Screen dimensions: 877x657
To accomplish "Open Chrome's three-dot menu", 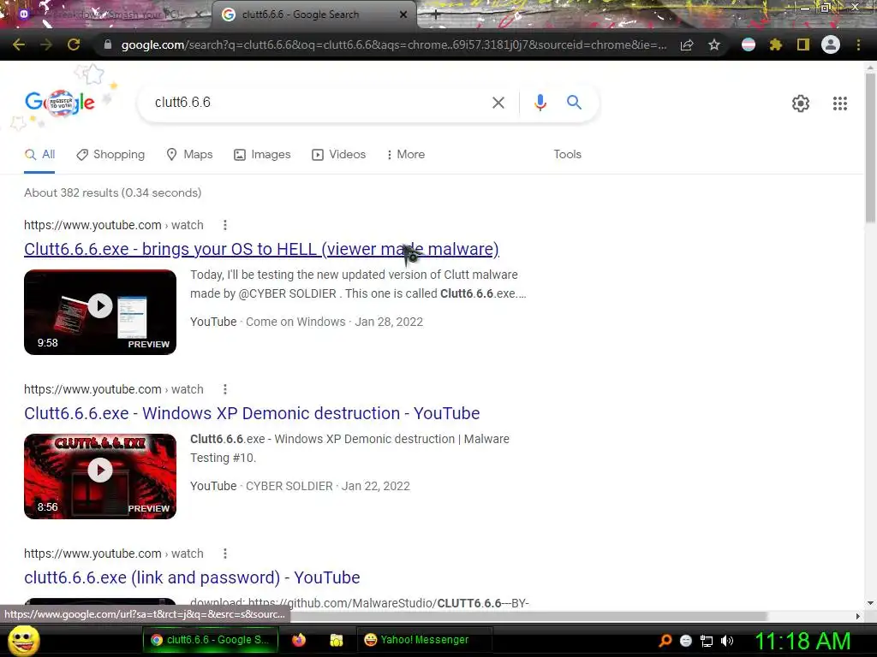I will [x=858, y=44].
